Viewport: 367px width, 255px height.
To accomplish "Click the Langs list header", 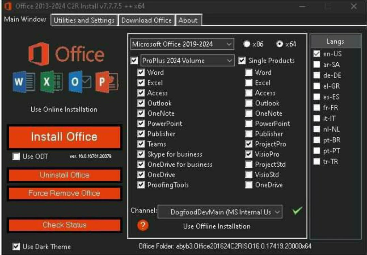I will click(335, 42).
